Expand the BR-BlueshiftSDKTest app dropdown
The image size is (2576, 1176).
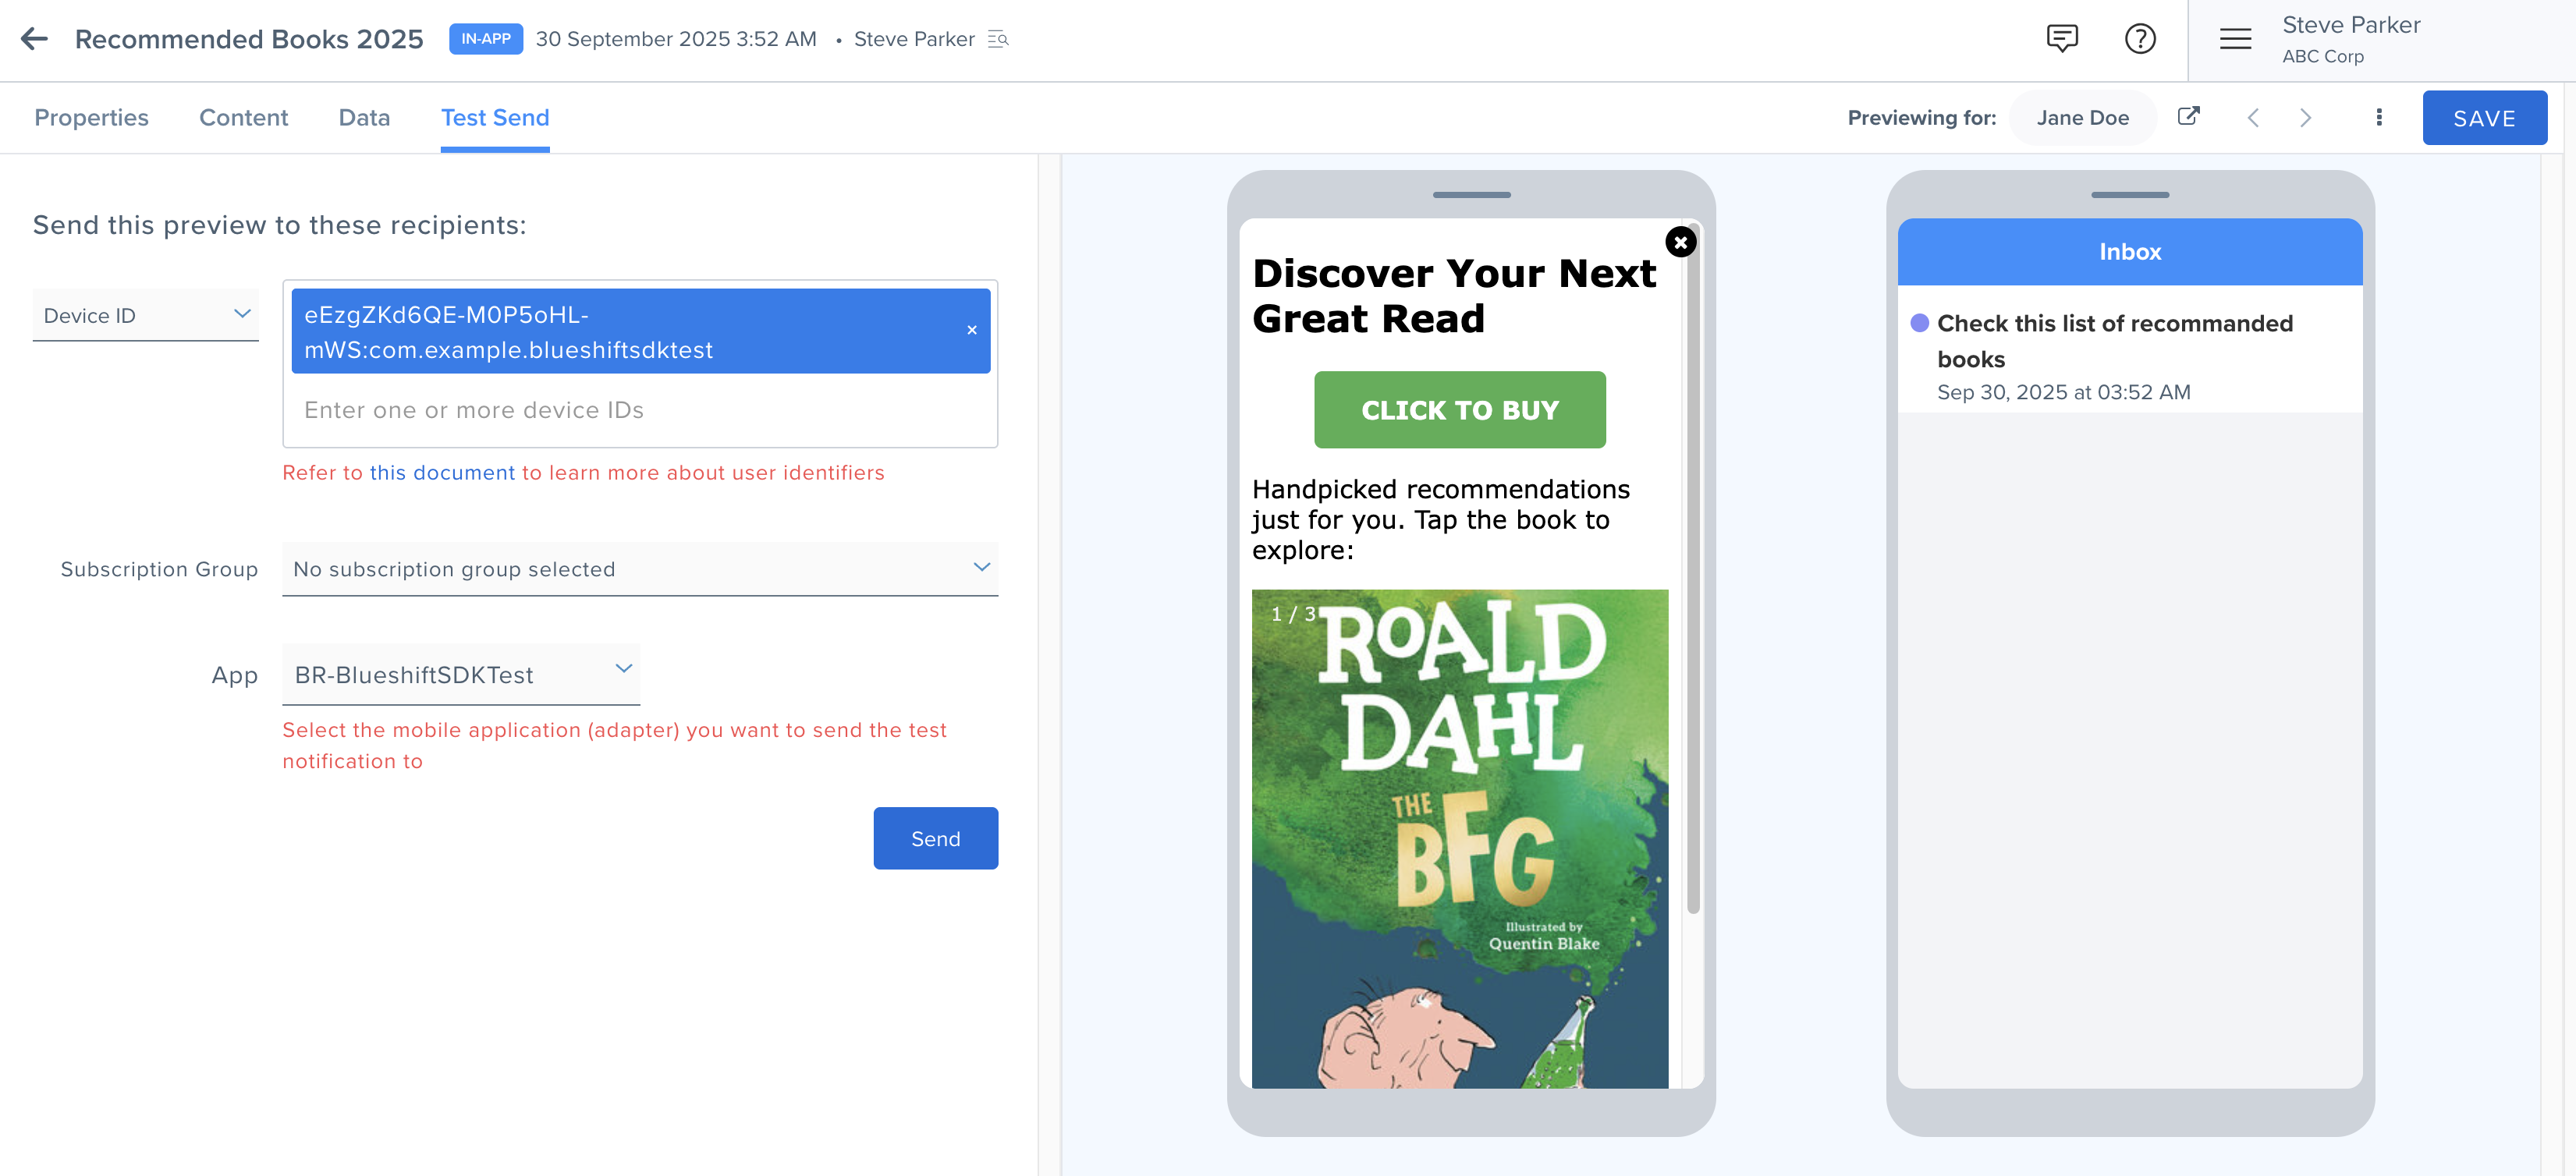(x=461, y=674)
